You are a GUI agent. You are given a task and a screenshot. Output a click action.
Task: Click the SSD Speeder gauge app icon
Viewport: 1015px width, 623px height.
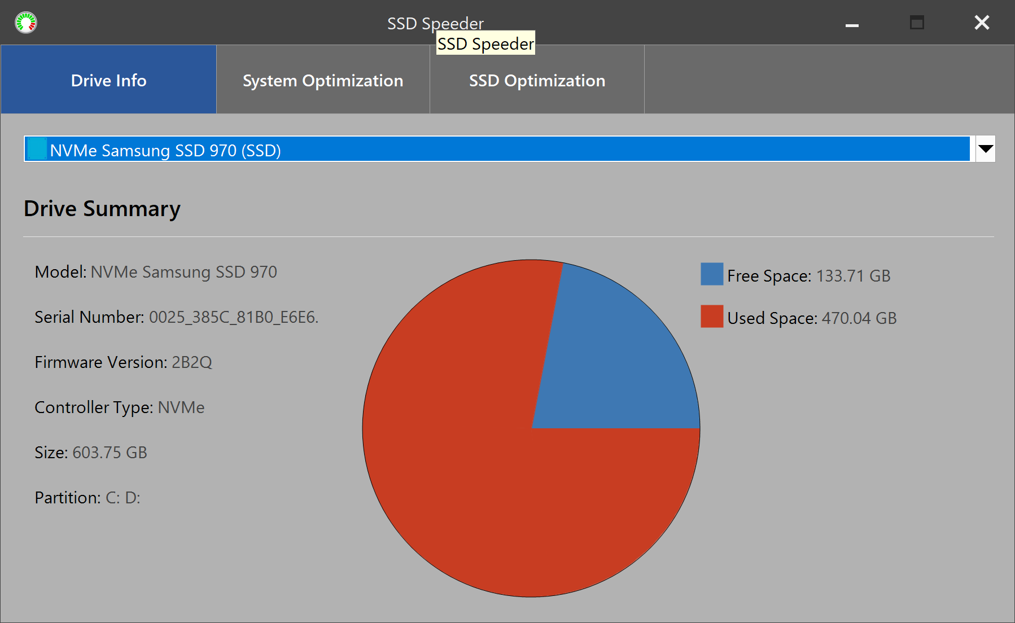coord(26,23)
